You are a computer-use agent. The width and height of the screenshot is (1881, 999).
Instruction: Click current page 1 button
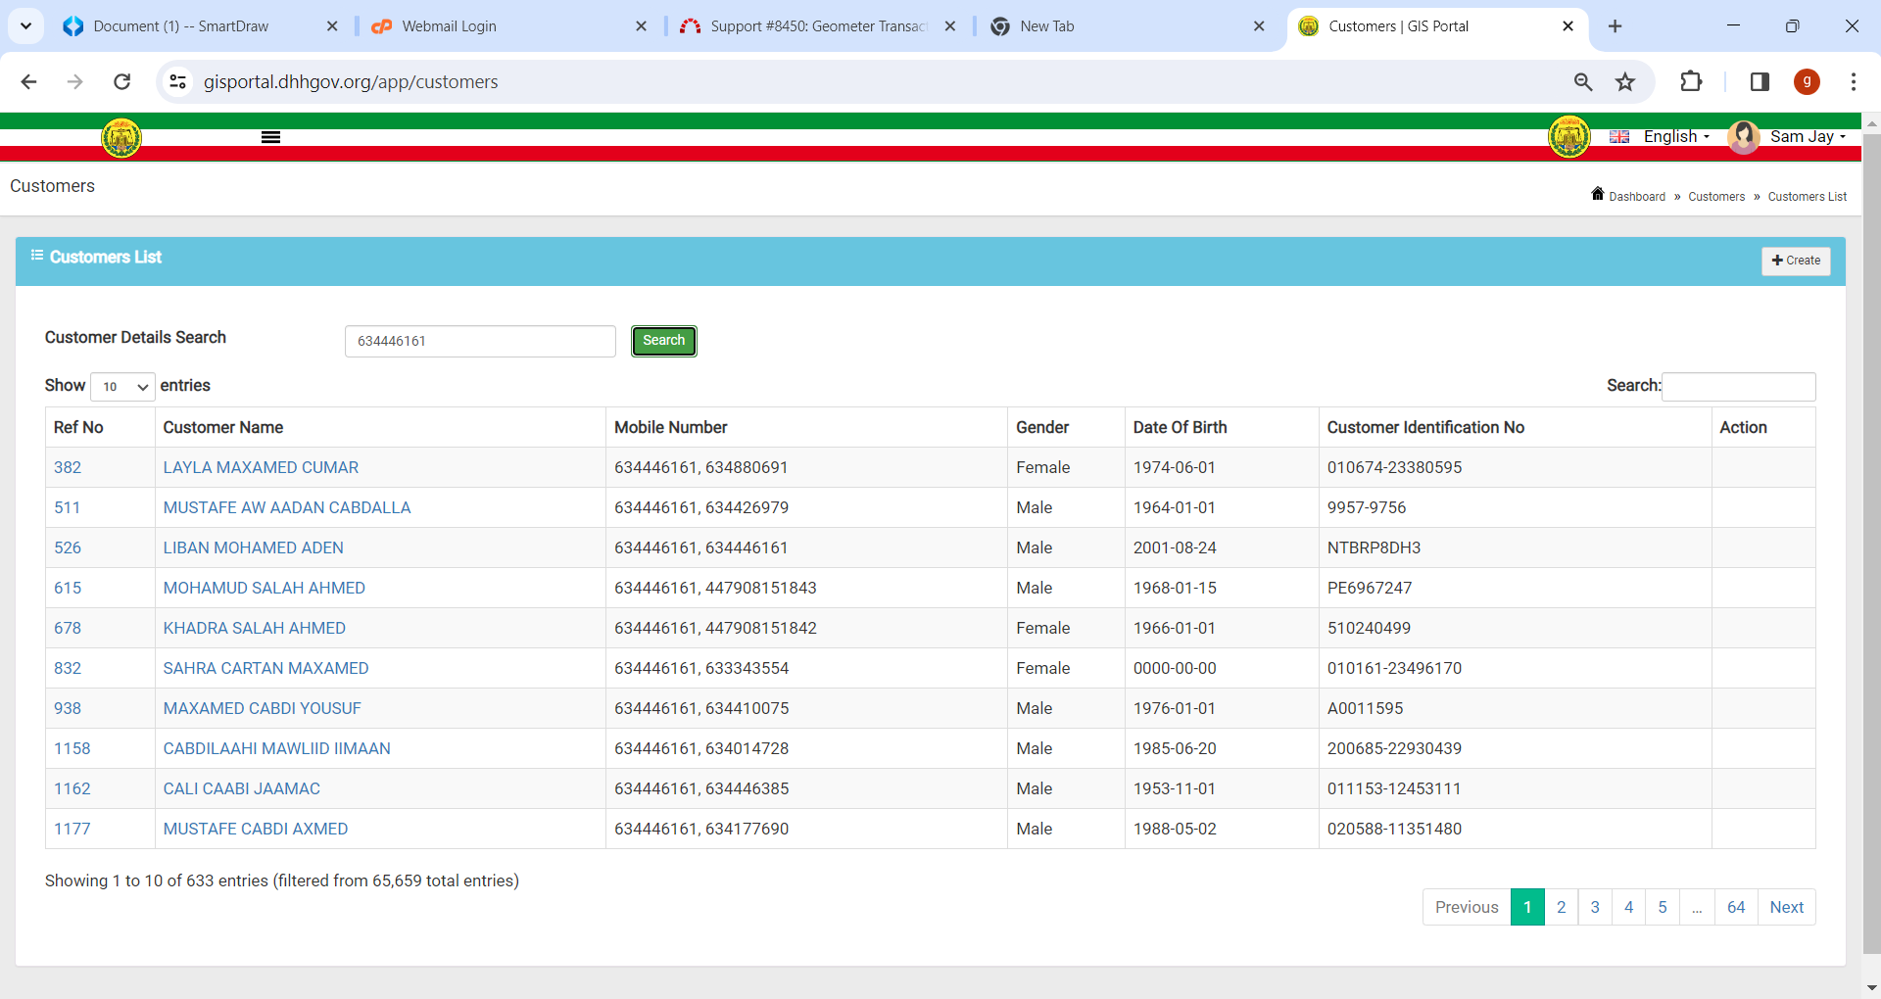pos(1527,907)
